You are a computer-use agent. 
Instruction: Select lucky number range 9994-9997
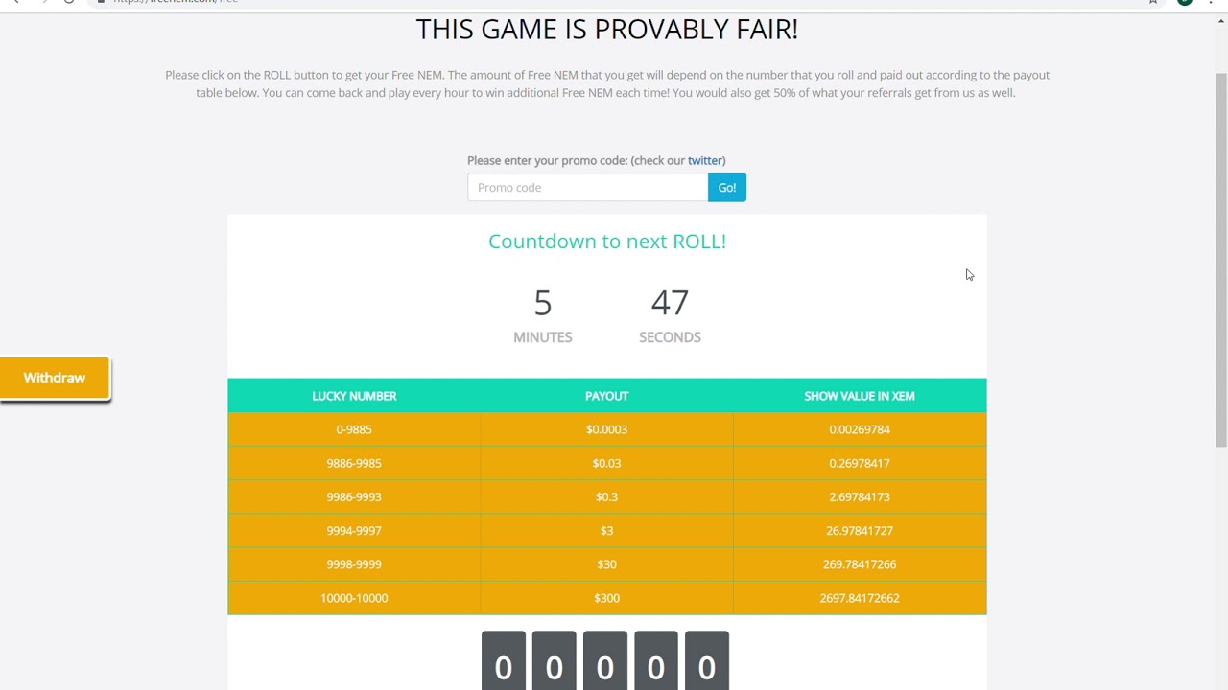[354, 530]
